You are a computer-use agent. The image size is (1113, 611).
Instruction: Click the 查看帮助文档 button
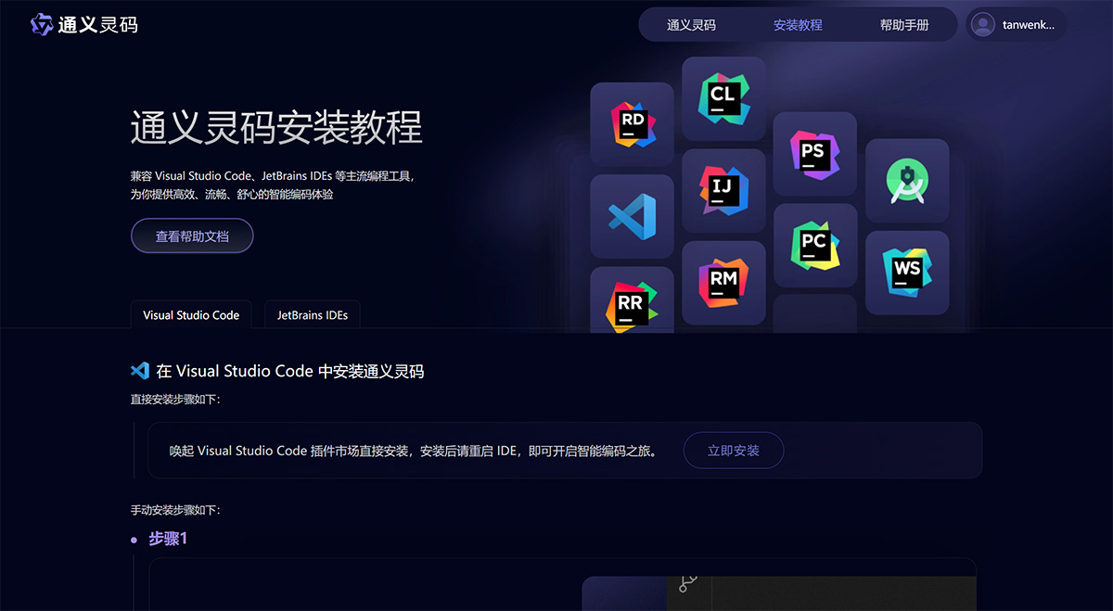point(191,235)
